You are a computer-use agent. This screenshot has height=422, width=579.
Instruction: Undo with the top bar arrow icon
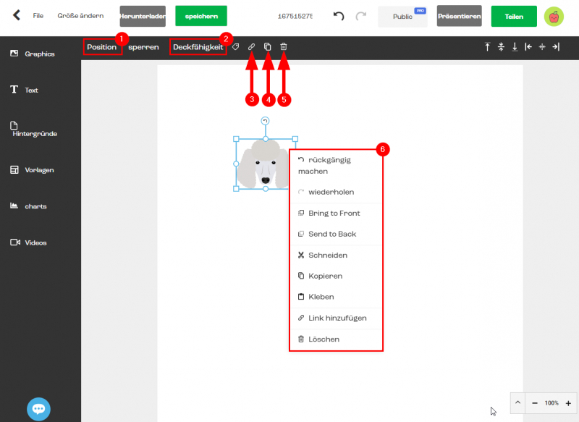click(338, 16)
